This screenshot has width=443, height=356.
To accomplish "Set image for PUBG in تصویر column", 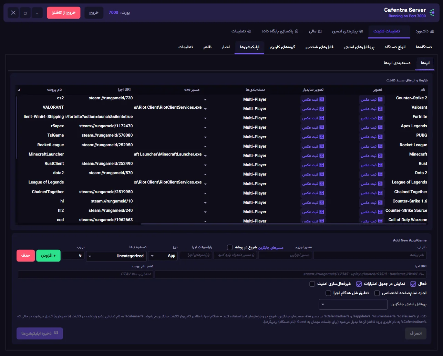I will click(372, 137).
